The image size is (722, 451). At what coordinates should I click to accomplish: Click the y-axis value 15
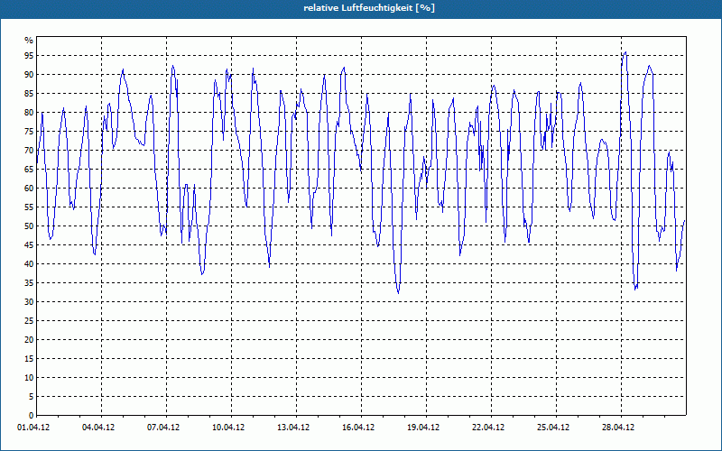[x=29, y=358]
